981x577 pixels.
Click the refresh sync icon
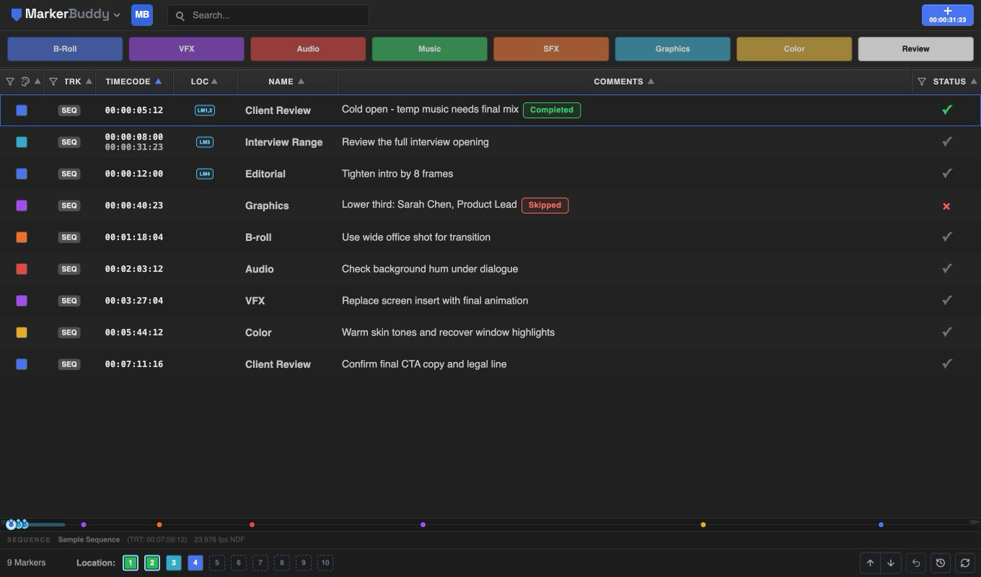pos(965,563)
